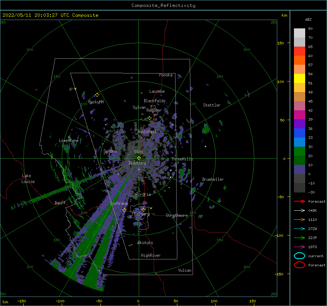Click the Lacombe city label

click(157, 91)
